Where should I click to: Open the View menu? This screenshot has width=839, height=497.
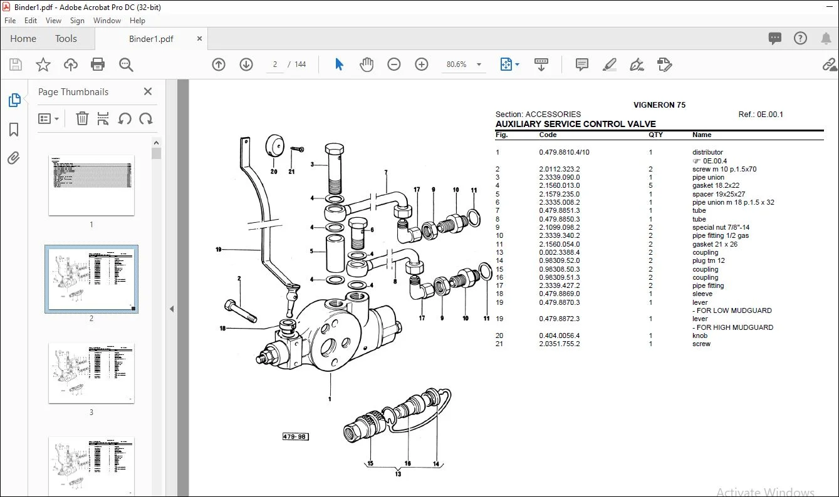tap(54, 21)
